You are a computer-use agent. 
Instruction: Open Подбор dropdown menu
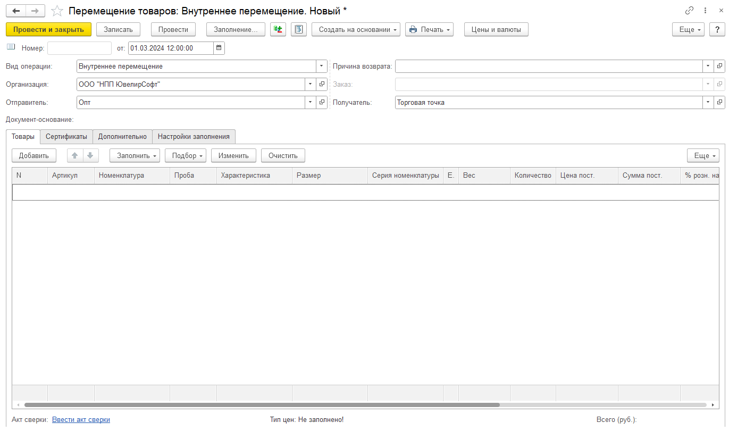click(x=186, y=155)
